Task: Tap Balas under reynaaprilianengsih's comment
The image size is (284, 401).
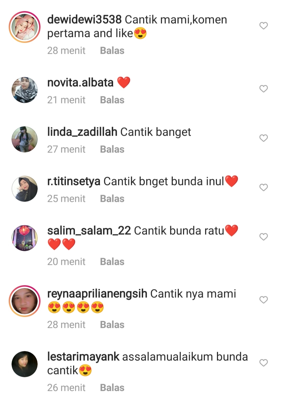Action: point(112,325)
